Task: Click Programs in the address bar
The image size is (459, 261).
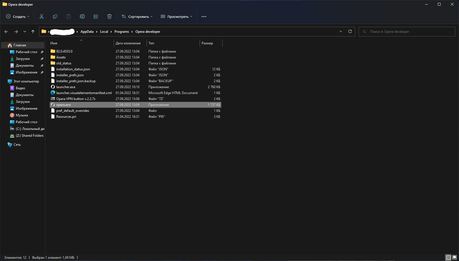Action: coord(122,32)
